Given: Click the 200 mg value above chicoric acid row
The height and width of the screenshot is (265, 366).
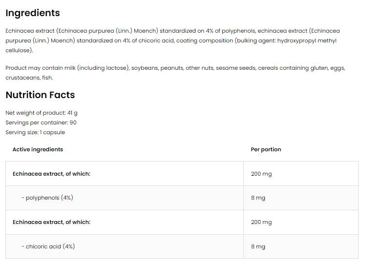Looking at the screenshot, I should (x=261, y=222).
